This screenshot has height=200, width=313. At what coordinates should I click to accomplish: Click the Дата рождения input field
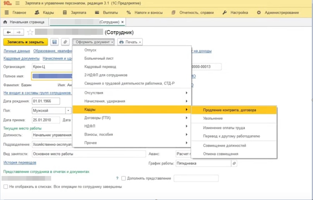click(x=46, y=101)
